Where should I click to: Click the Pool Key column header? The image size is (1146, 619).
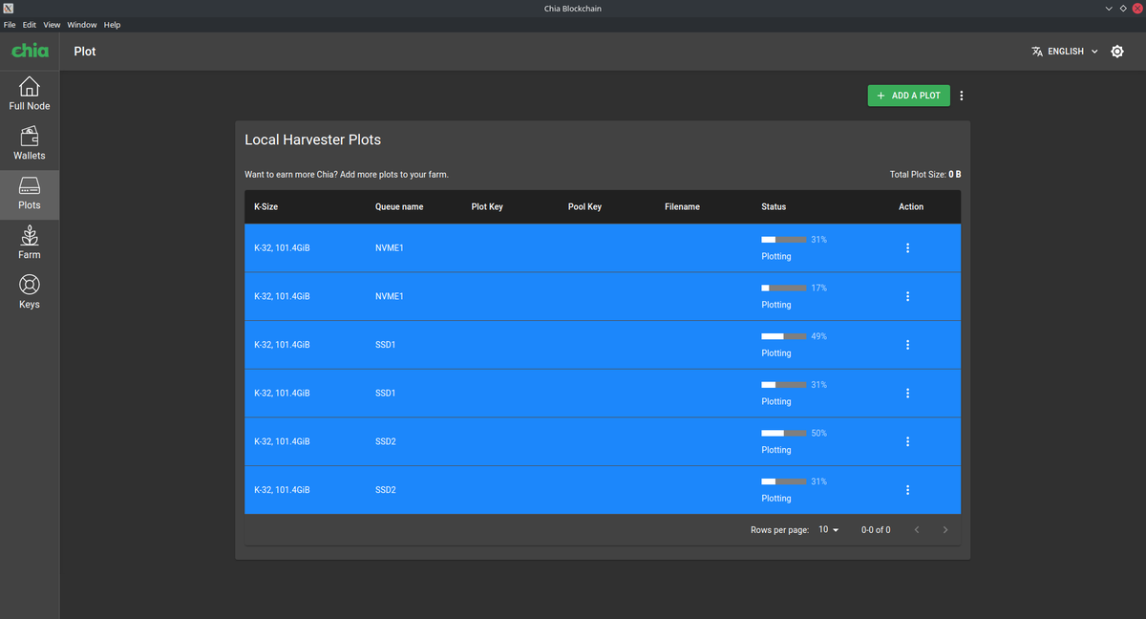tap(584, 207)
